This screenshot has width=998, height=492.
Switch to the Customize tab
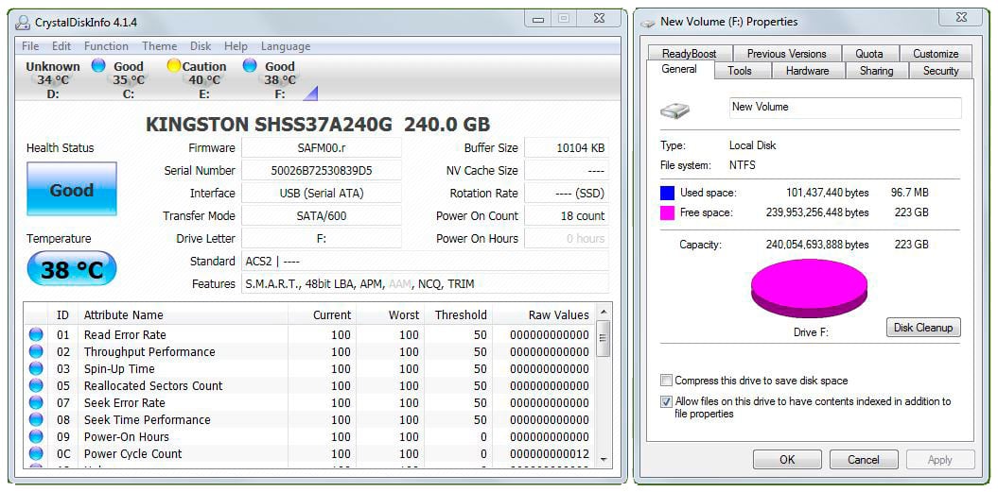pos(936,54)
